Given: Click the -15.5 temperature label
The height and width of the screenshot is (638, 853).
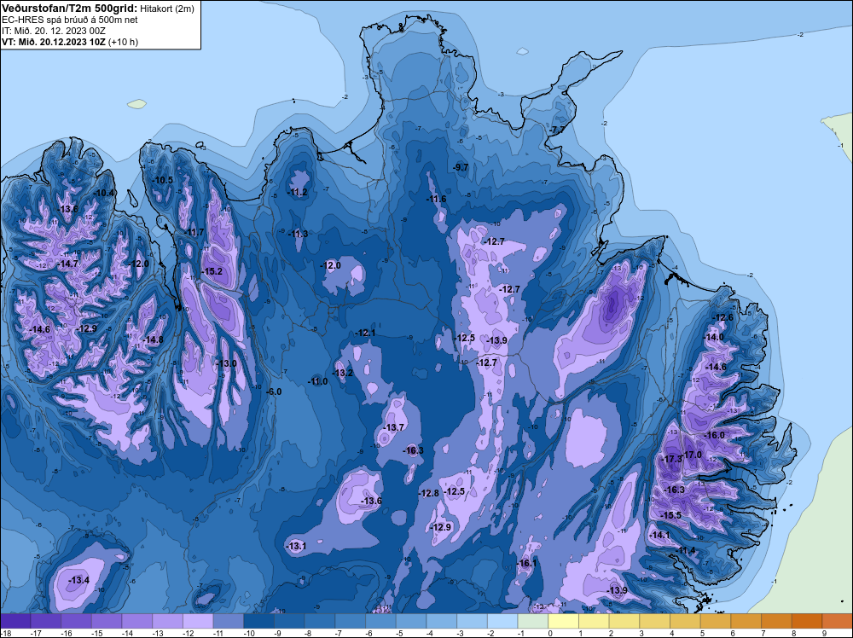Looking at the screenshot, I should pos(671,515).
